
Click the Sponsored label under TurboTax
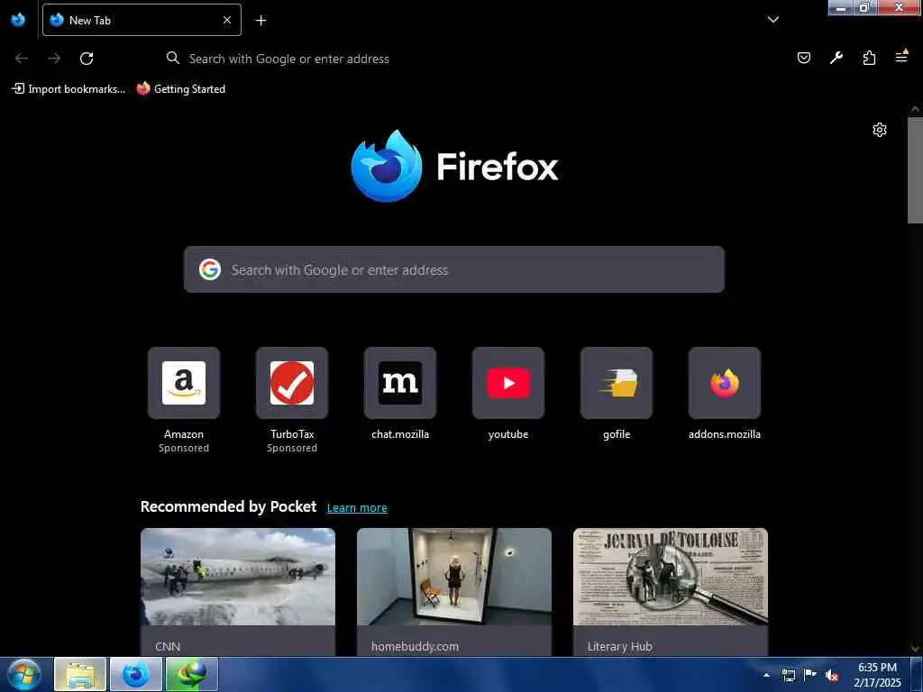[x=292, y=448]
